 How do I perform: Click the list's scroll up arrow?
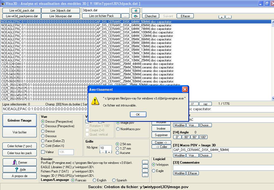click(x=273, y=22)
